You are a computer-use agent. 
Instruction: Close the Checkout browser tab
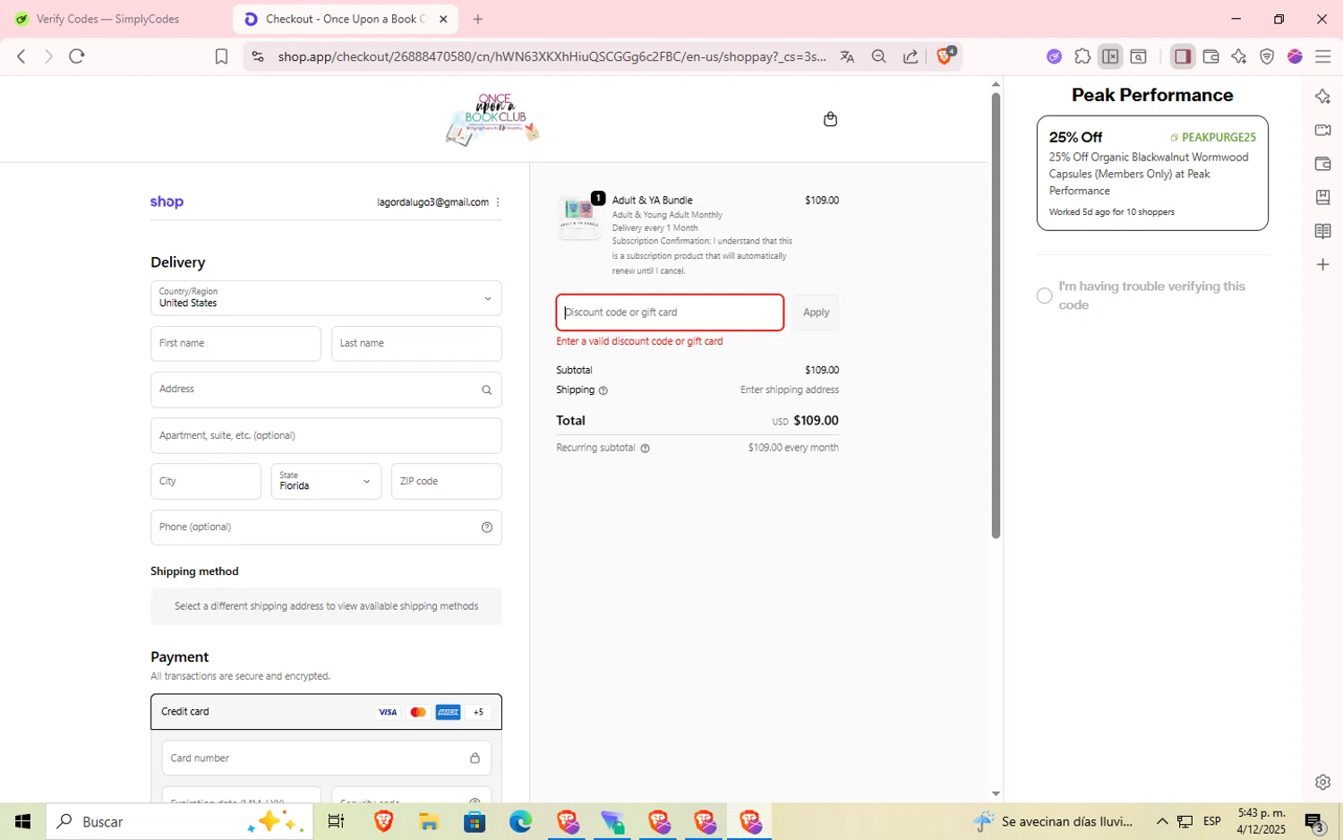pyautogui.click(x=443, y=19)
